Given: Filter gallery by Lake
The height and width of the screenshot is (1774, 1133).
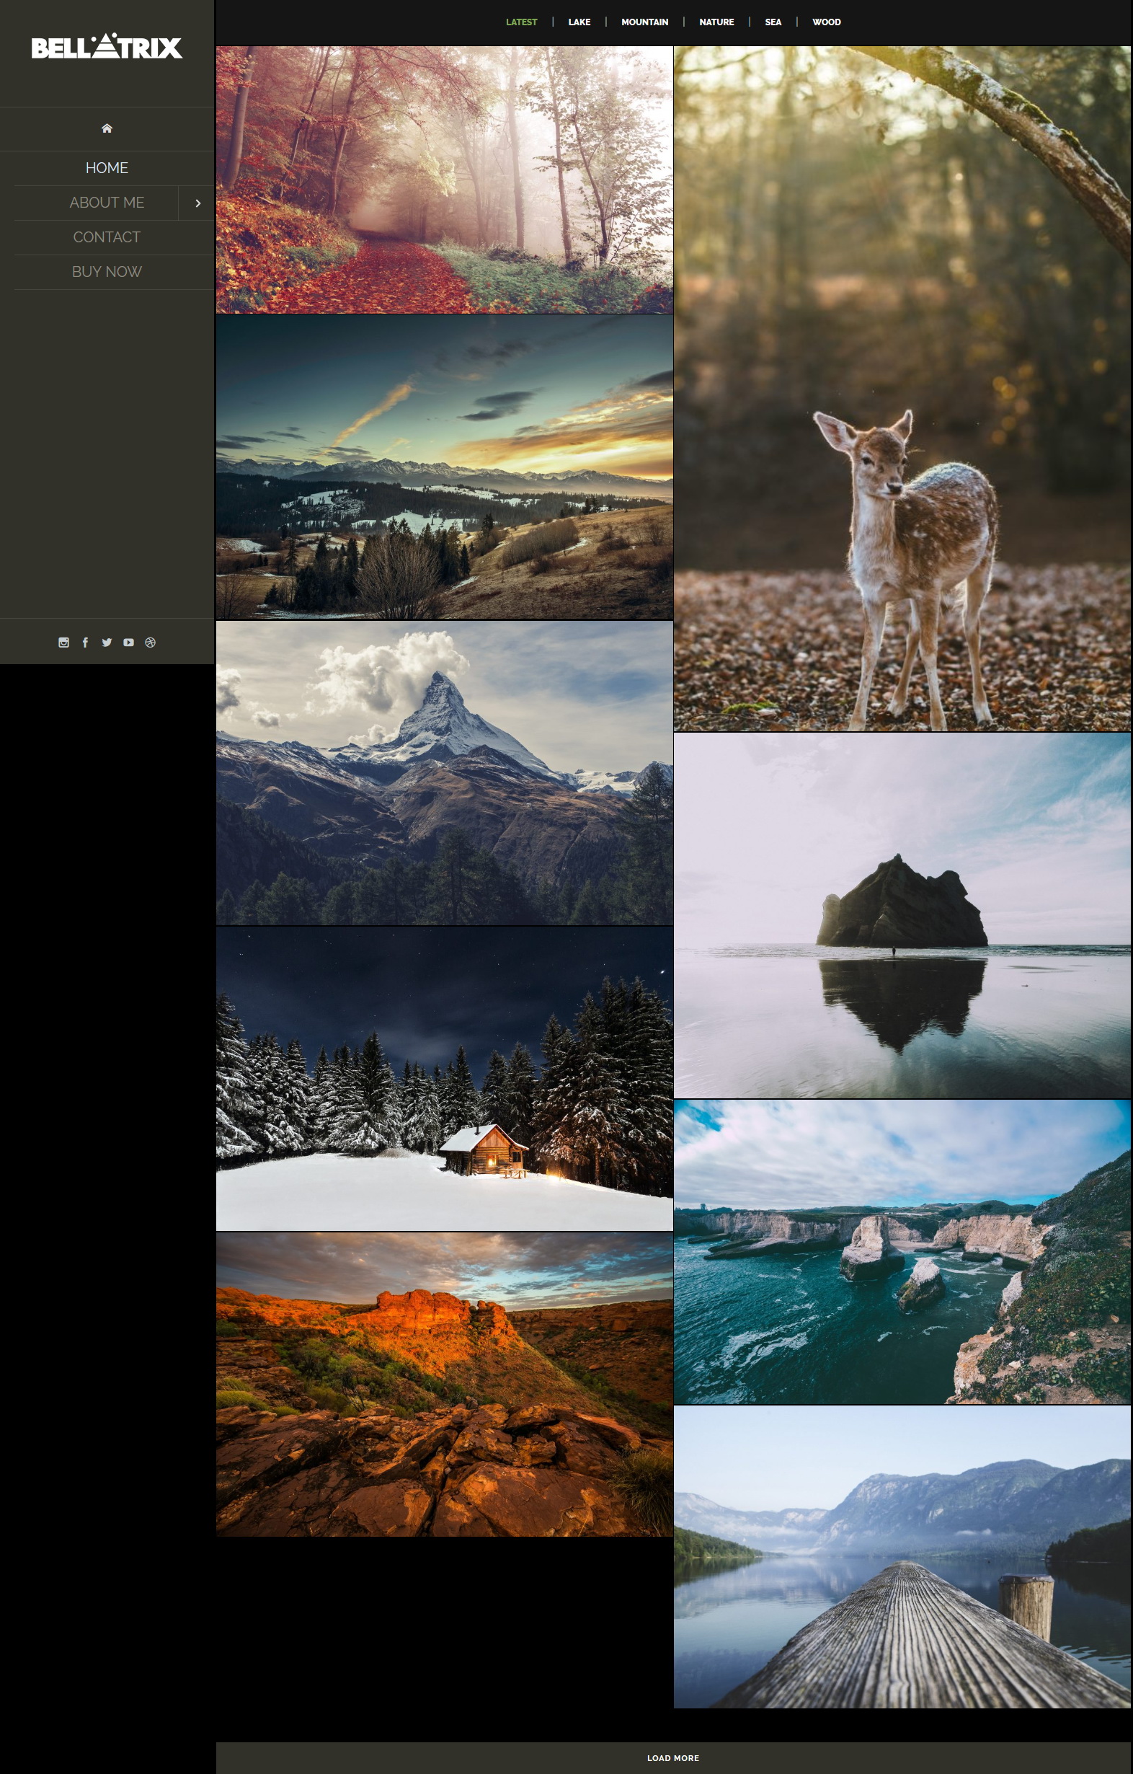Looking at the screenshot, I should point(579,22).
